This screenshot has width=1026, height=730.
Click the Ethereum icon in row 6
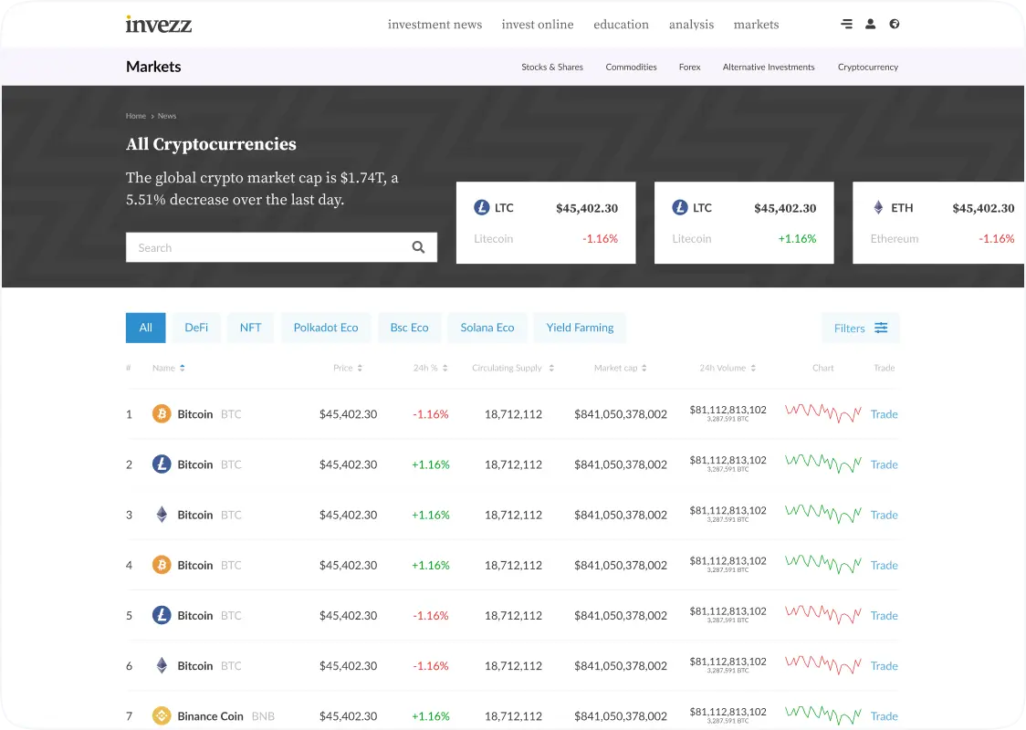(162, 666)
